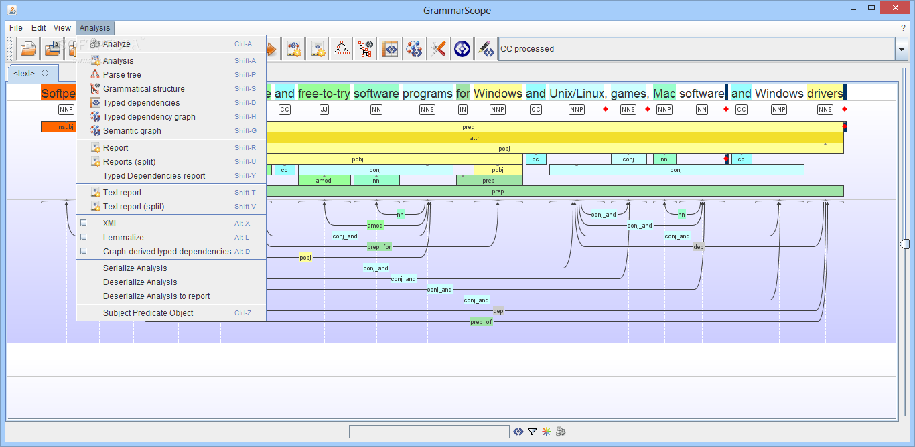The image size is (915, 447).
Task: Click the word 'programs' in the sentence
Action: click(427, 94)
